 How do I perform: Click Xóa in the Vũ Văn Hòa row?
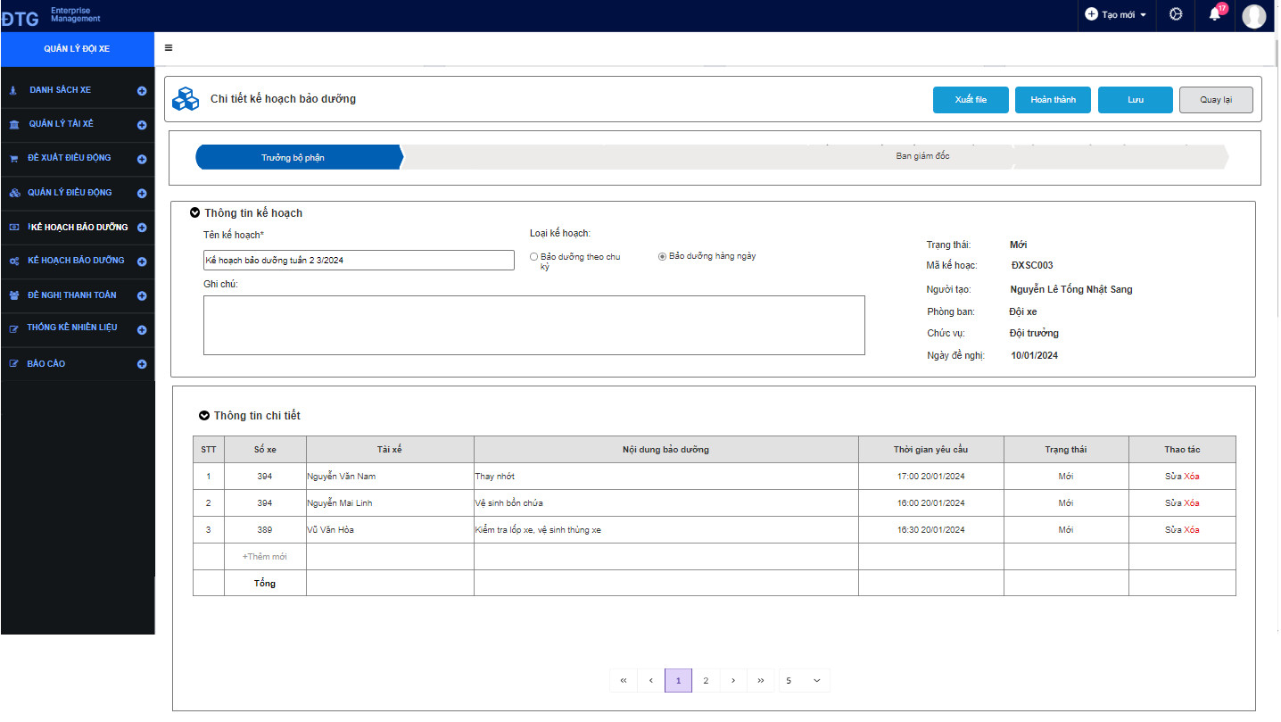click(x=1192, y=530)
